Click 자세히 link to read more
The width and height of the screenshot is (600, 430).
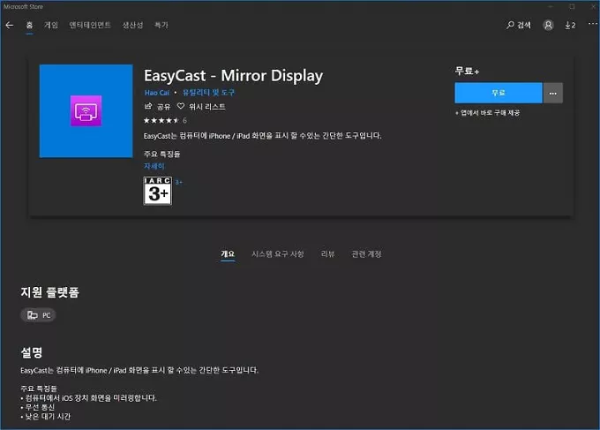coord(154,166)
